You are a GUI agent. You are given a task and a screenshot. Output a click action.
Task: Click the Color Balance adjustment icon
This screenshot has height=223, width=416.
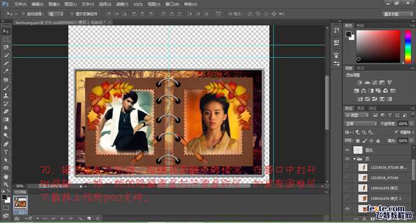point(364,91)
